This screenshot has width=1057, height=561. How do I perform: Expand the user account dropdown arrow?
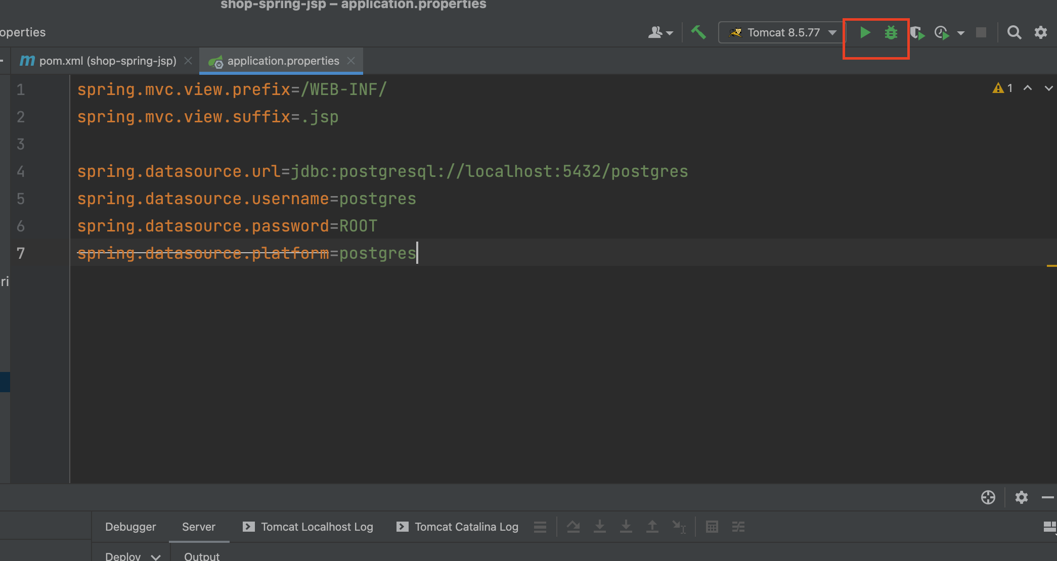coord(670,33)
